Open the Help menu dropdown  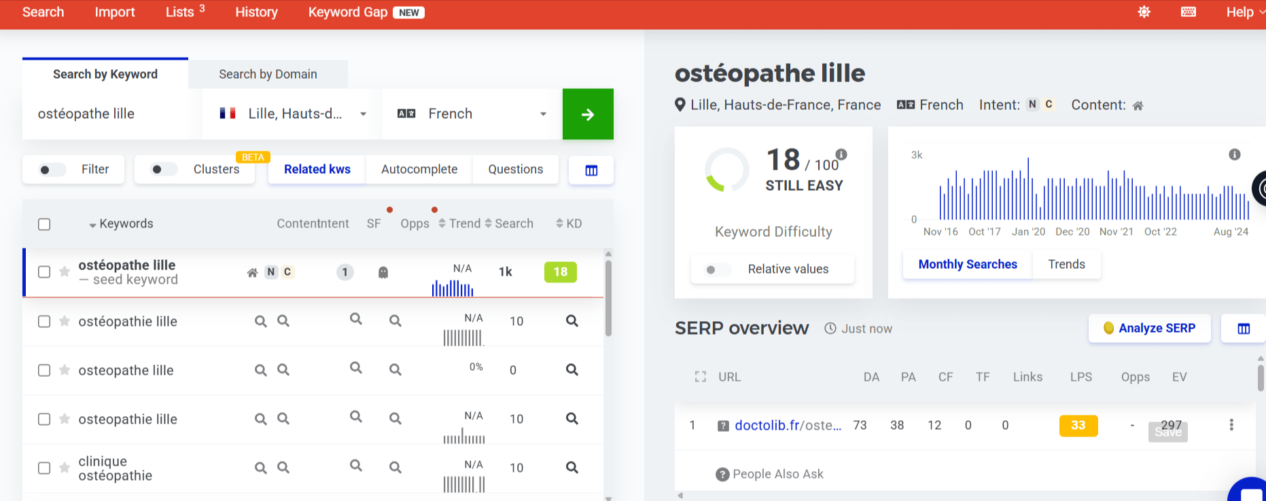coord(1245,12)
